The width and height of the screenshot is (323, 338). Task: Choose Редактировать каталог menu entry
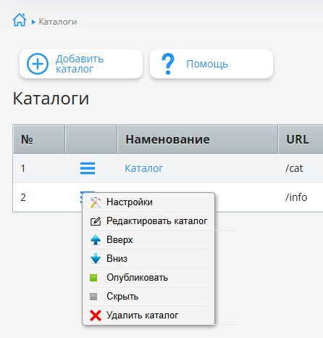click(157, 220)
